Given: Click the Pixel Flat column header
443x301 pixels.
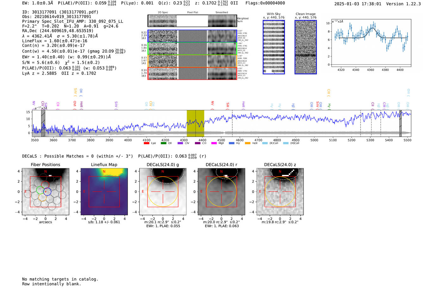Looking at the screenshot, I should pyautogui.click(x=192, y=13).
